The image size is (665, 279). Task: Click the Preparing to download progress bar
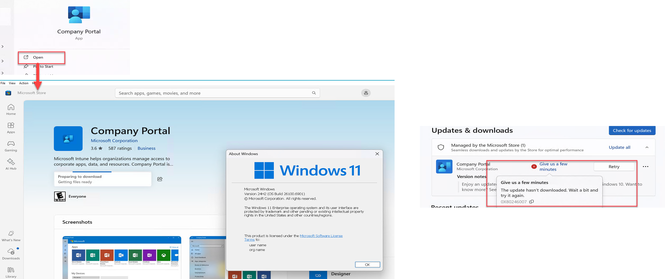click(103, 179)
